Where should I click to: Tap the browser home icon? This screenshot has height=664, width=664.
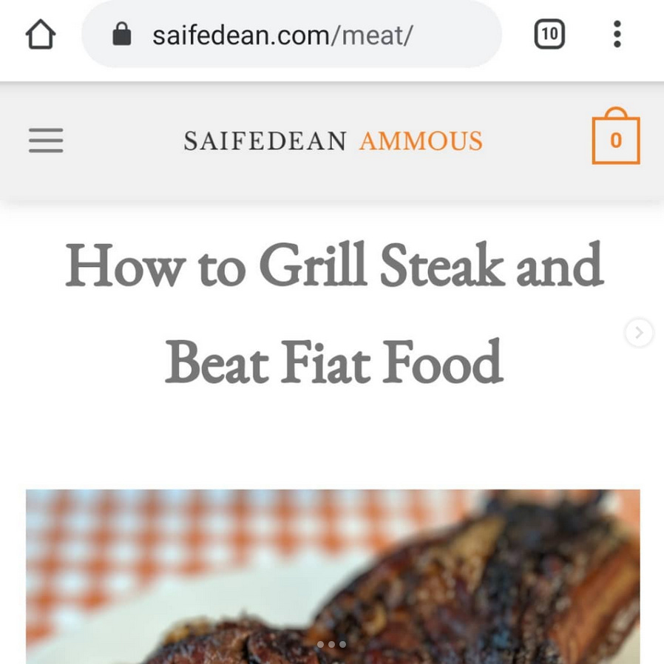click(41, 34)
